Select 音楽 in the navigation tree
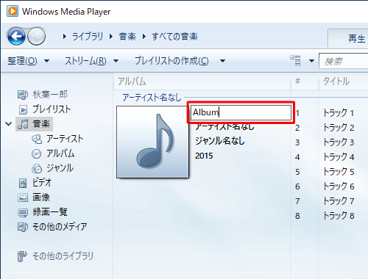 [35, 124]
